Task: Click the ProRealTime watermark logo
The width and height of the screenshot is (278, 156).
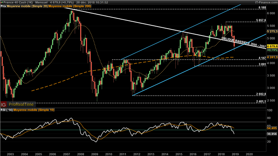Action: [x=21, y=105]
